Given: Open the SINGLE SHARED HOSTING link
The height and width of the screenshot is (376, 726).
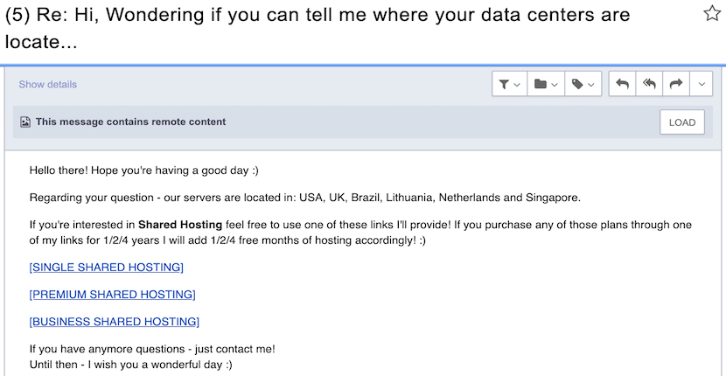Looking at the screenshot, I should point(107,268).
